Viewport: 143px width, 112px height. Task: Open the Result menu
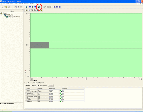[21, 4]
